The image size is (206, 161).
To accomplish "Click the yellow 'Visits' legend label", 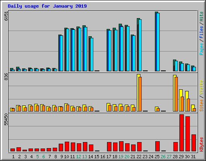I will coord(202,88).
